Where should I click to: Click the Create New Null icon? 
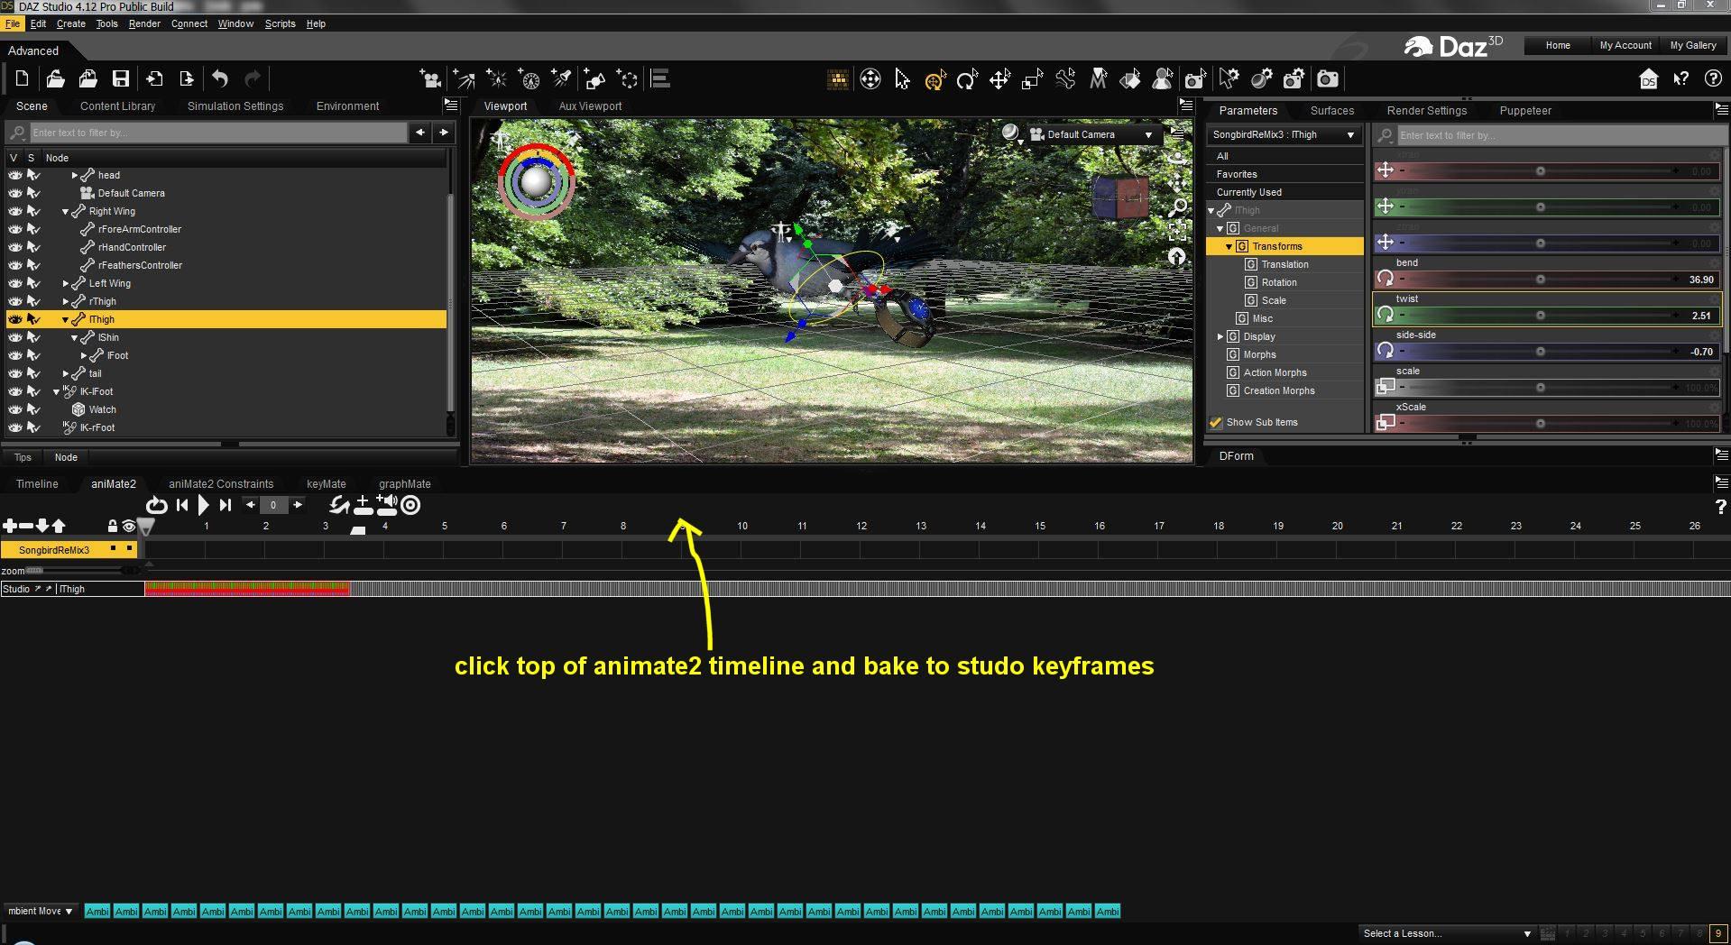click(x=628, y=79)
